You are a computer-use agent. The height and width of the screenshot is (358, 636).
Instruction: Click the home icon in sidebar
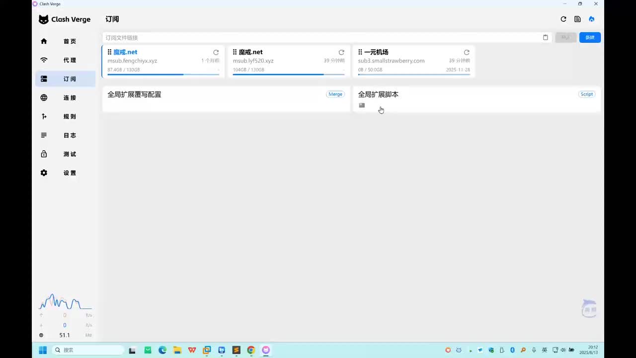[44, 41]
